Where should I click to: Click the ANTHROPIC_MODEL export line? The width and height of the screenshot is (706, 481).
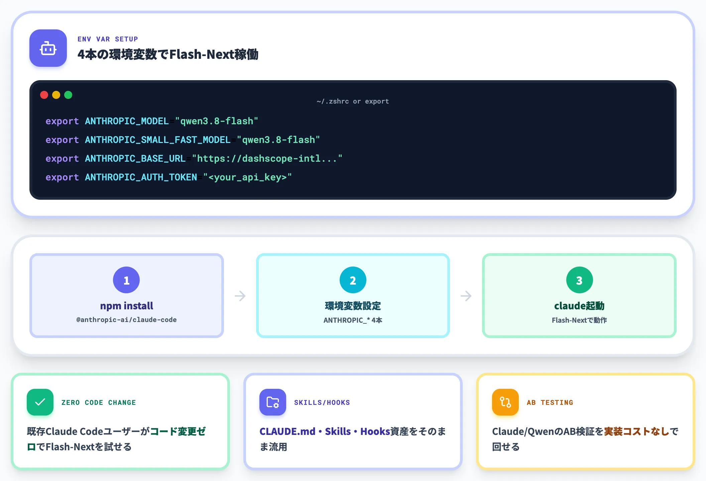[152, 121]
